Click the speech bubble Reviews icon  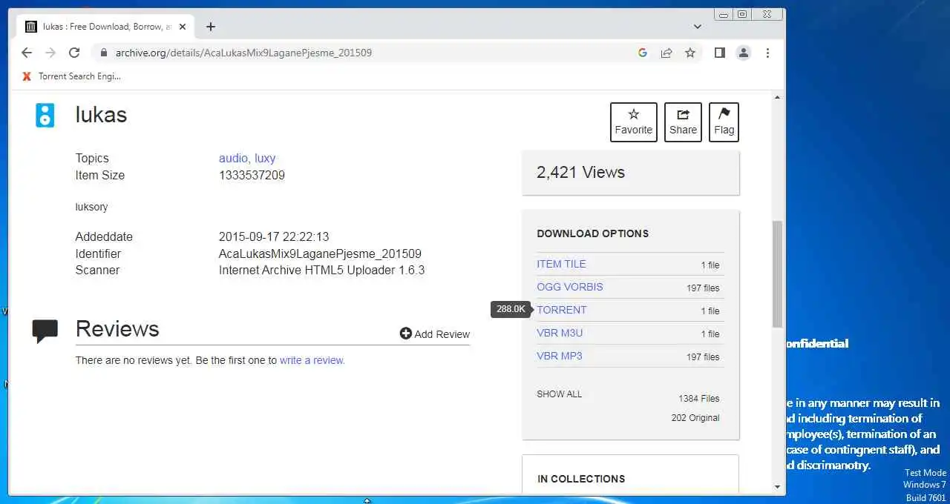pyautogui.click(x=45, y=331)
